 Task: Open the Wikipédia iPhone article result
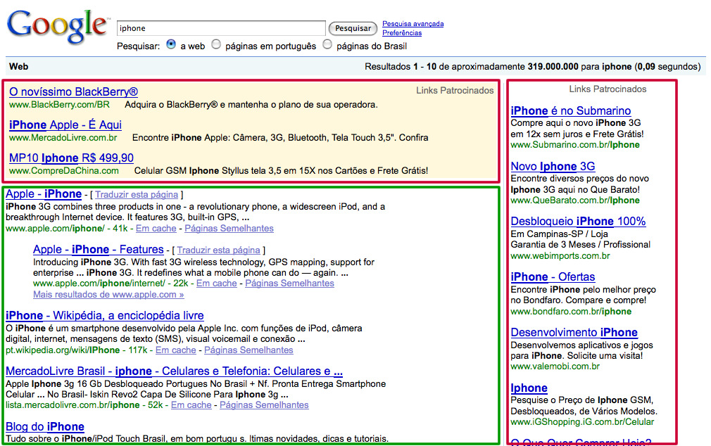tap(104, 316)
